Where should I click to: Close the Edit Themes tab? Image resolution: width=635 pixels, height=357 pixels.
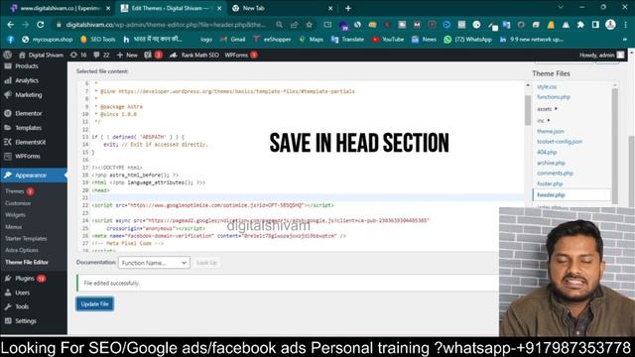(x=219, y=8)
